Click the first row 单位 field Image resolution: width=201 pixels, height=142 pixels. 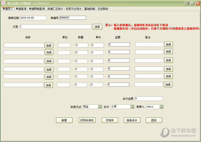(x=64, y=45)
